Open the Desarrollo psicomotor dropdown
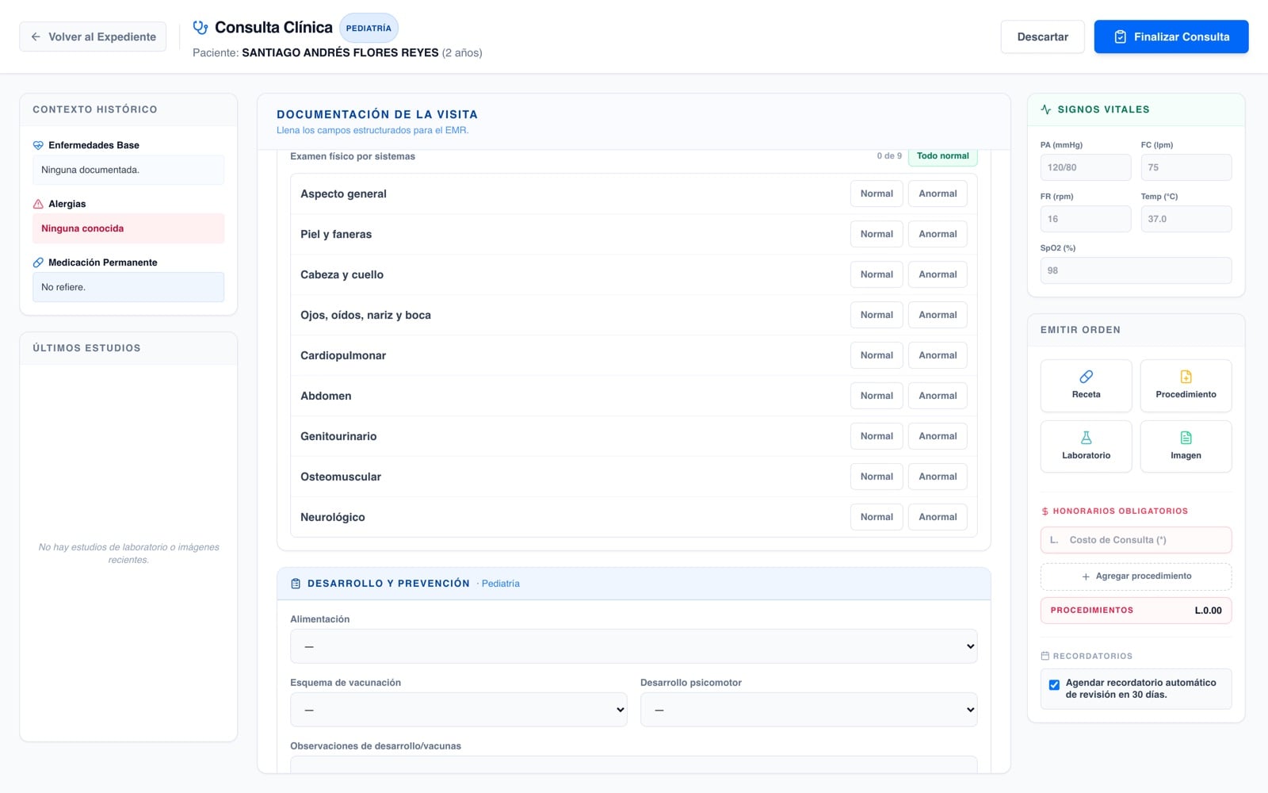The image size is (1268, 793). click(x=808, y=710)
